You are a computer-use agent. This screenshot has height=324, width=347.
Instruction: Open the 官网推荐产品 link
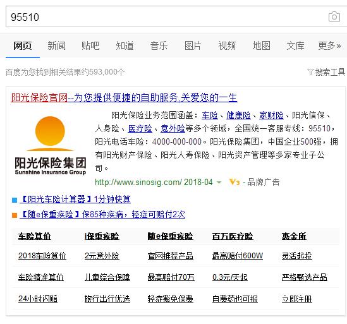pyautogui.click(x=171, y=256)
